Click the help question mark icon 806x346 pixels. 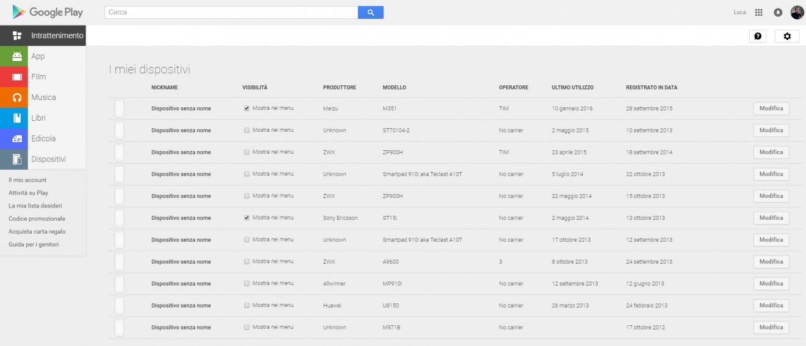click(758, 36)
